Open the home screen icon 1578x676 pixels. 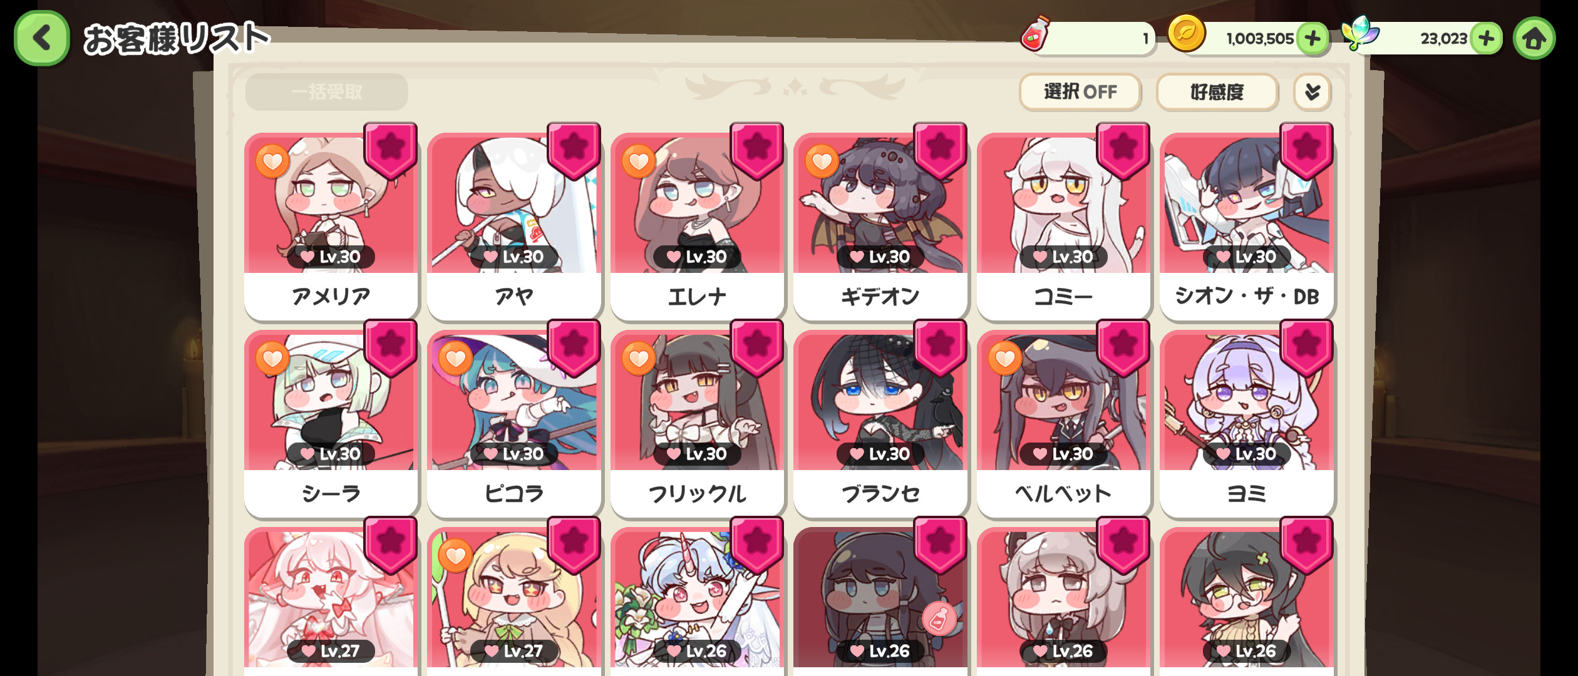[x=1534, y=39]
